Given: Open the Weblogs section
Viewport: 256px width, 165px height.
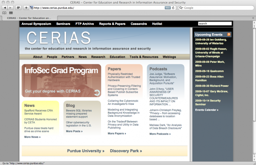Looking at the screenshot, I should point(169,57).
